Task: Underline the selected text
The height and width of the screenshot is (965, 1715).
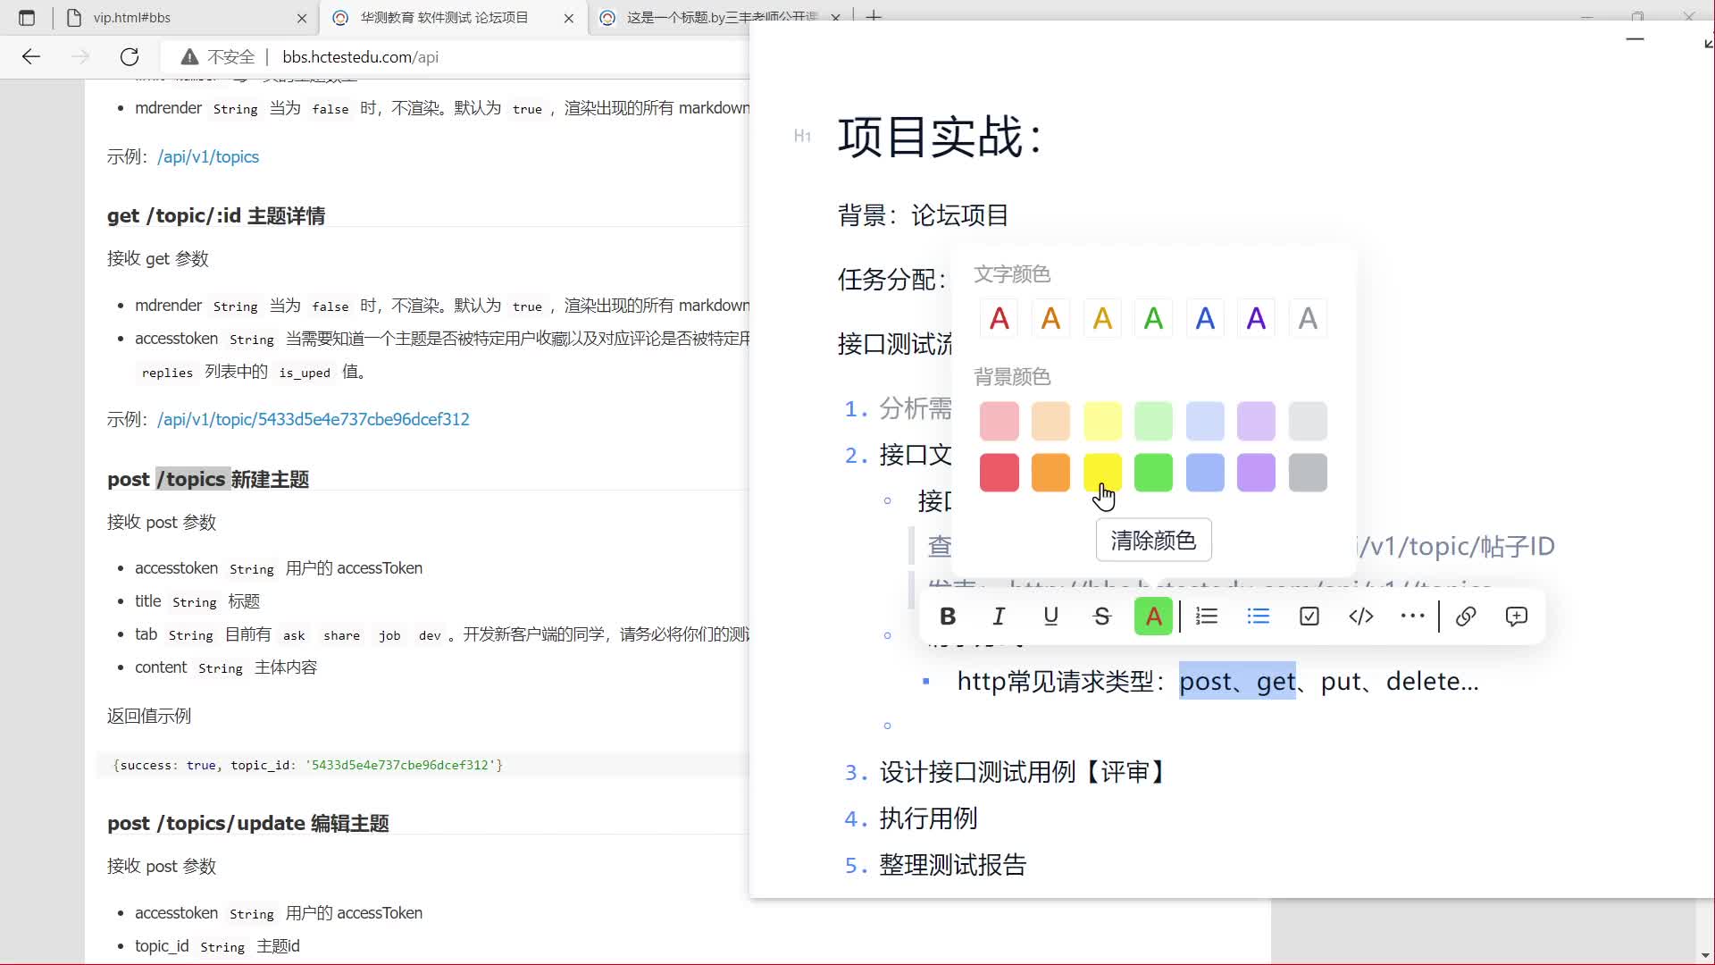Action: [1050, 617]
